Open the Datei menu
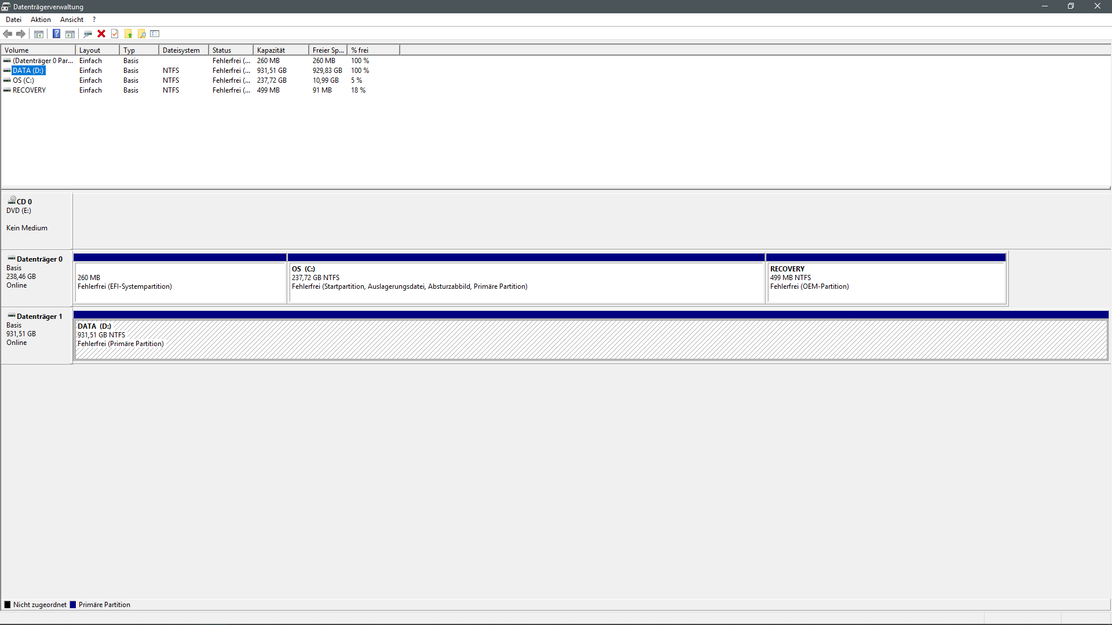The image size is (1112, 625). click(13, 20)
